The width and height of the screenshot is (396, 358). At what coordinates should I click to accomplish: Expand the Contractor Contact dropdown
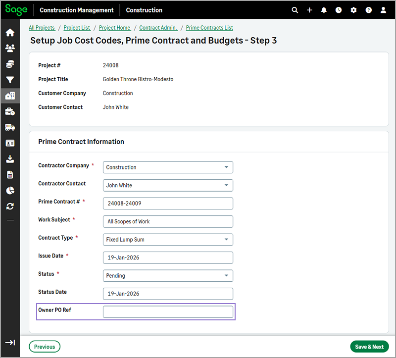168,185
